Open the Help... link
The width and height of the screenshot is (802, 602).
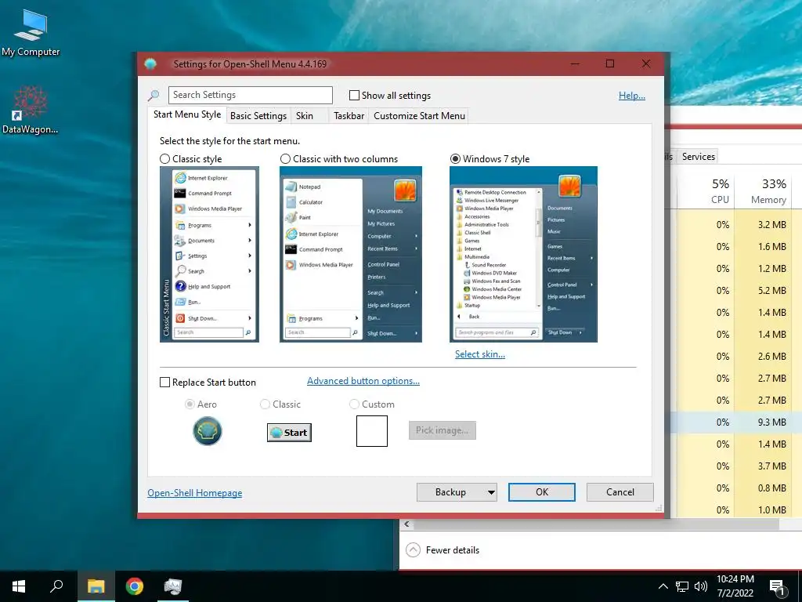632,96
